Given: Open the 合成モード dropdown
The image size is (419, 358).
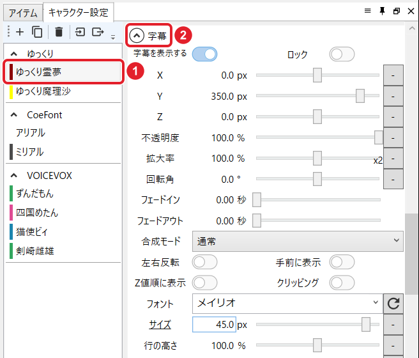Looking at the screenshot, I should point(298,242).
